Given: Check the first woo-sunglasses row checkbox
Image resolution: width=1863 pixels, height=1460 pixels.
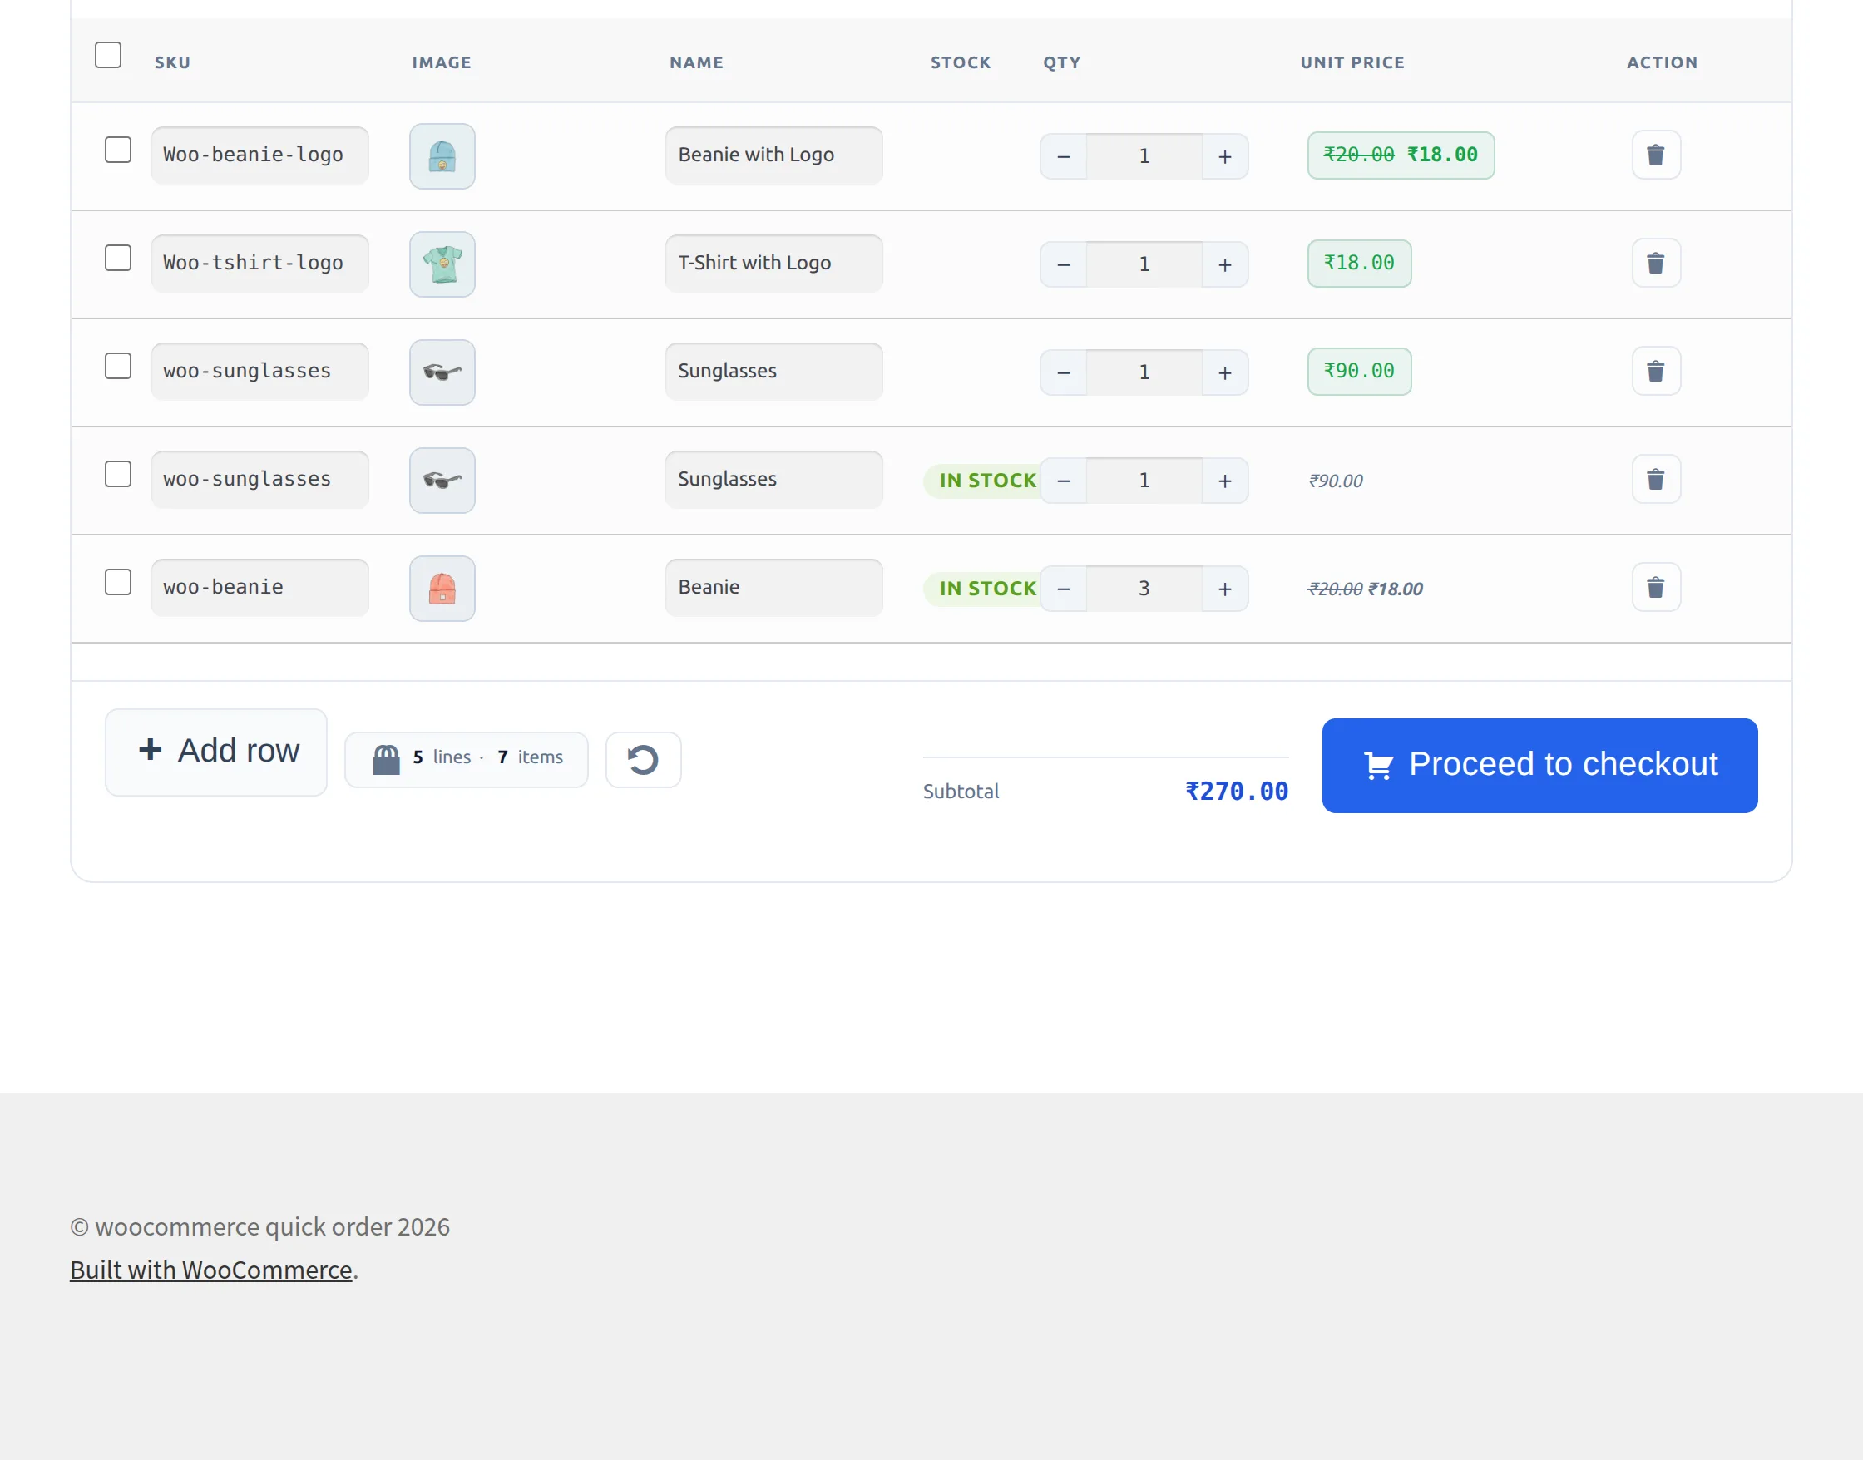Looking at the screenshot, I should click(118, 366).
